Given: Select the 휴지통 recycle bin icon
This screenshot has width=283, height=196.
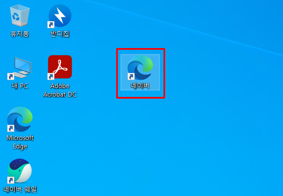Looking at the screenshot, I should (20, 16).
